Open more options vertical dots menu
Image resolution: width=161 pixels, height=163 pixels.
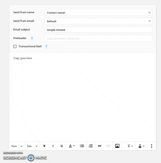tap(151, 146)
